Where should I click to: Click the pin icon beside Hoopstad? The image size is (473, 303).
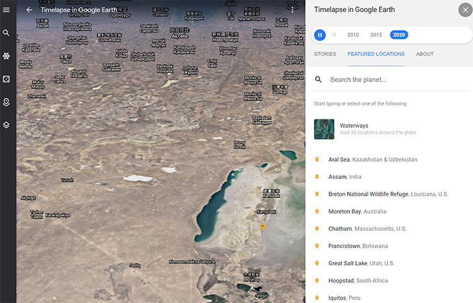tap(317, 281)
